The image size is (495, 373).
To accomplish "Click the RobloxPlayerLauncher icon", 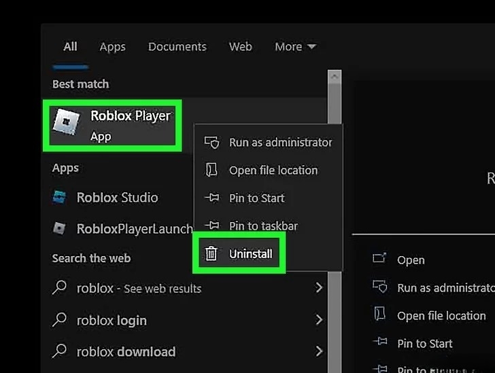I will [x=59, y=228].
